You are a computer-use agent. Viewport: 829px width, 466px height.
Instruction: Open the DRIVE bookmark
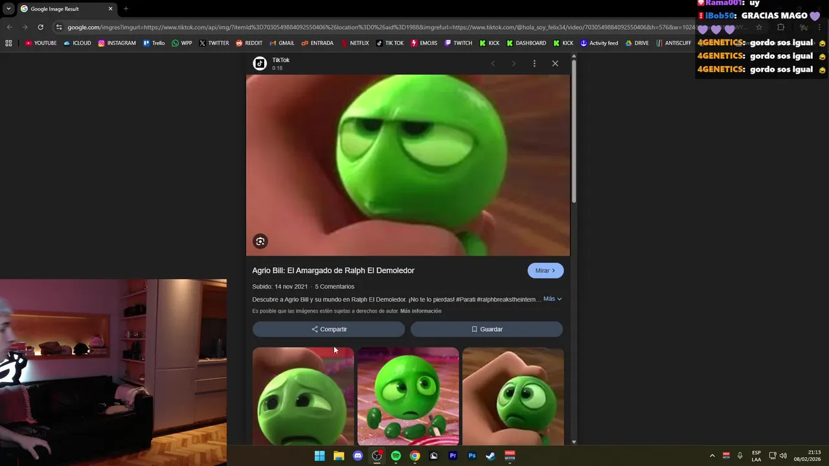(x=637, y=43)
